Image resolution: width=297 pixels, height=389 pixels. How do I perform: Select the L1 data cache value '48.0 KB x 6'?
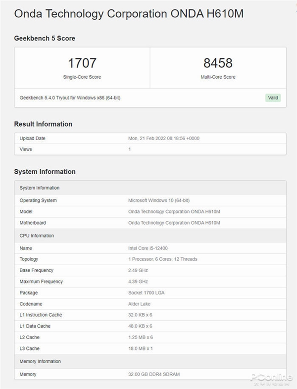(x=140, y=326)
